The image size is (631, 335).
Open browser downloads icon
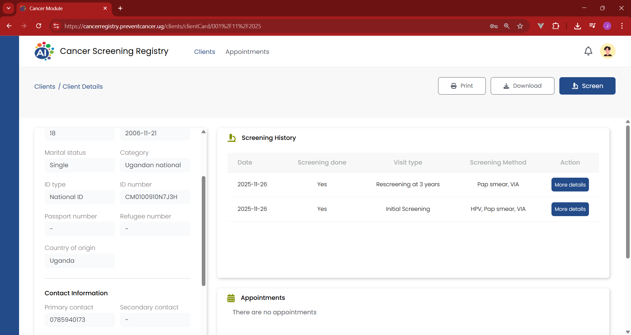[x=577, y=26]
